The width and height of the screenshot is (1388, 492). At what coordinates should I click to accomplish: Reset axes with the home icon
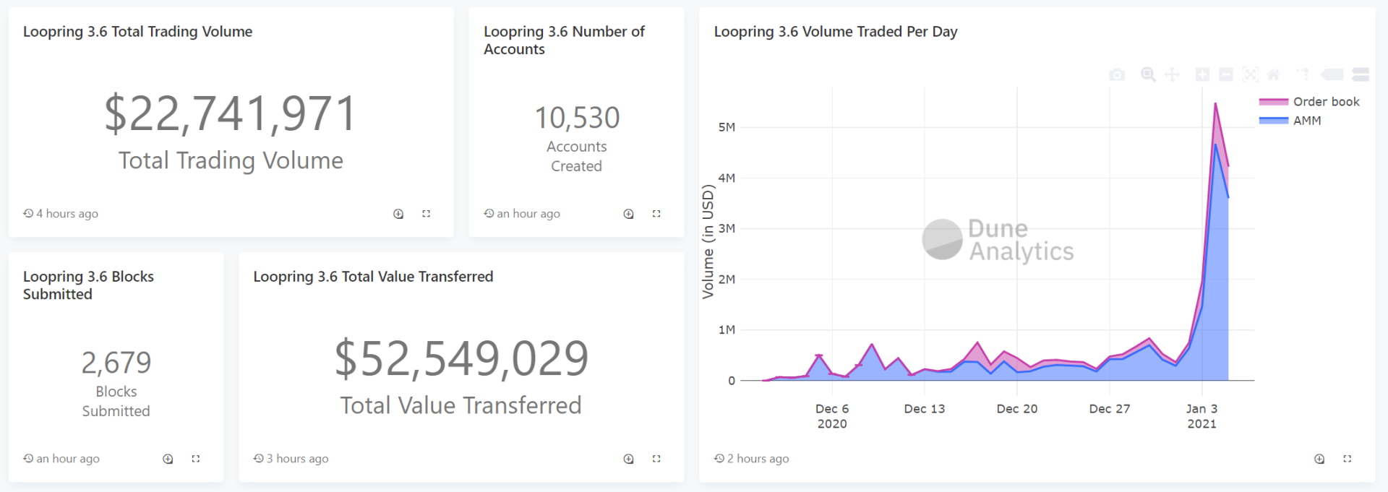[x=1273, y=74]
